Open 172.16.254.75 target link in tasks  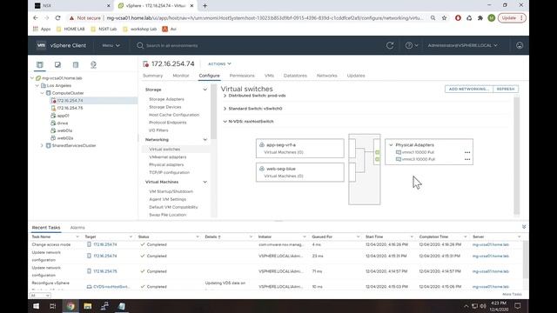coord(105,271)
